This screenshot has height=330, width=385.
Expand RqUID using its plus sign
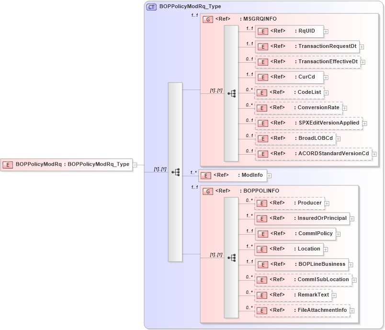(x=325, y=31)
